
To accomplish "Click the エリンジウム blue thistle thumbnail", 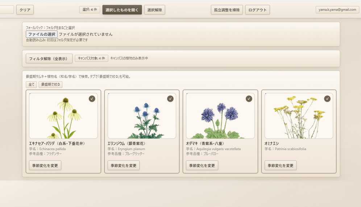I will (x=142, y=116).
